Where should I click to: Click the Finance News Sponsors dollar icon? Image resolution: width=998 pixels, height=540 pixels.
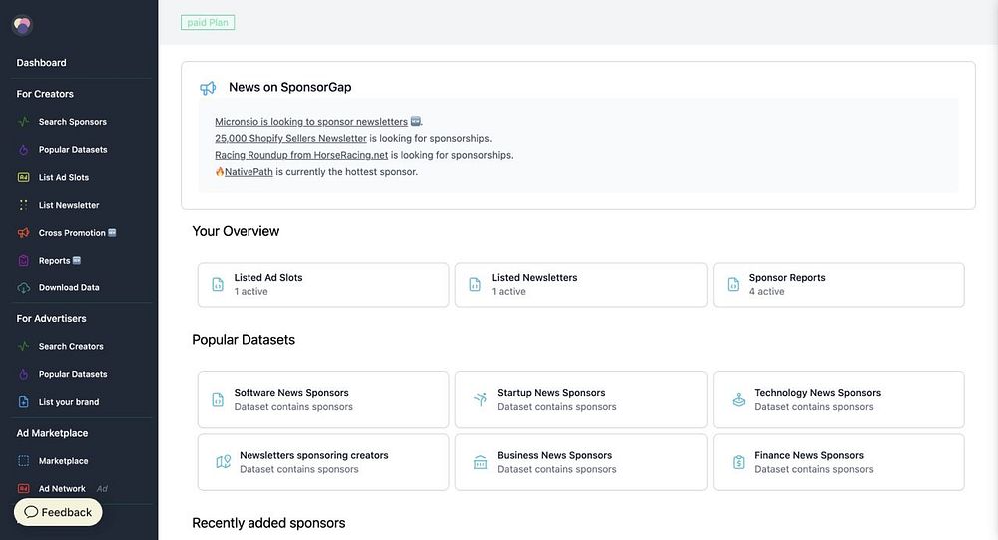[x=738, y=462]
